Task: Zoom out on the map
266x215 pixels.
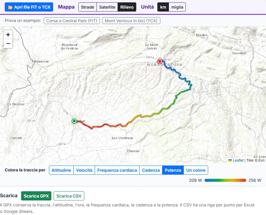Action: (x=8, y=44)
